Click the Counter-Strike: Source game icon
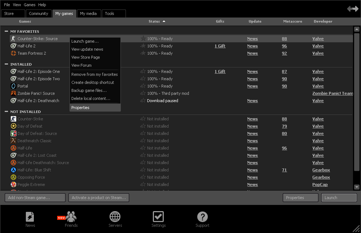Screen dimensions: 361x233 13,39
